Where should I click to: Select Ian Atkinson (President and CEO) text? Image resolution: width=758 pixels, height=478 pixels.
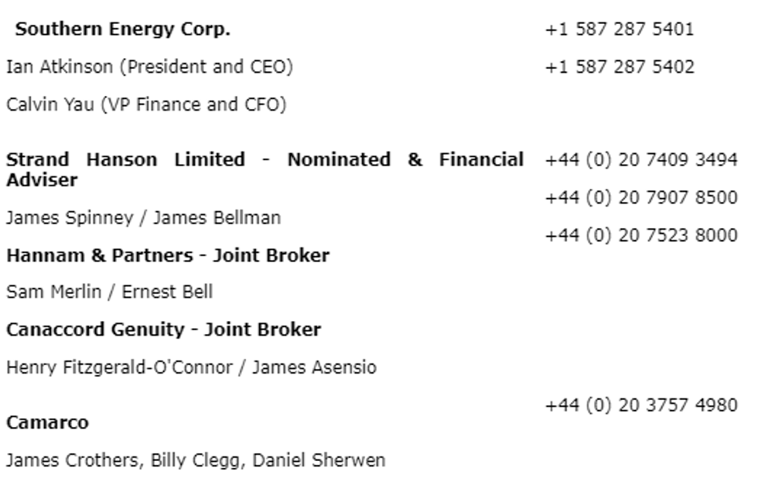149,67
